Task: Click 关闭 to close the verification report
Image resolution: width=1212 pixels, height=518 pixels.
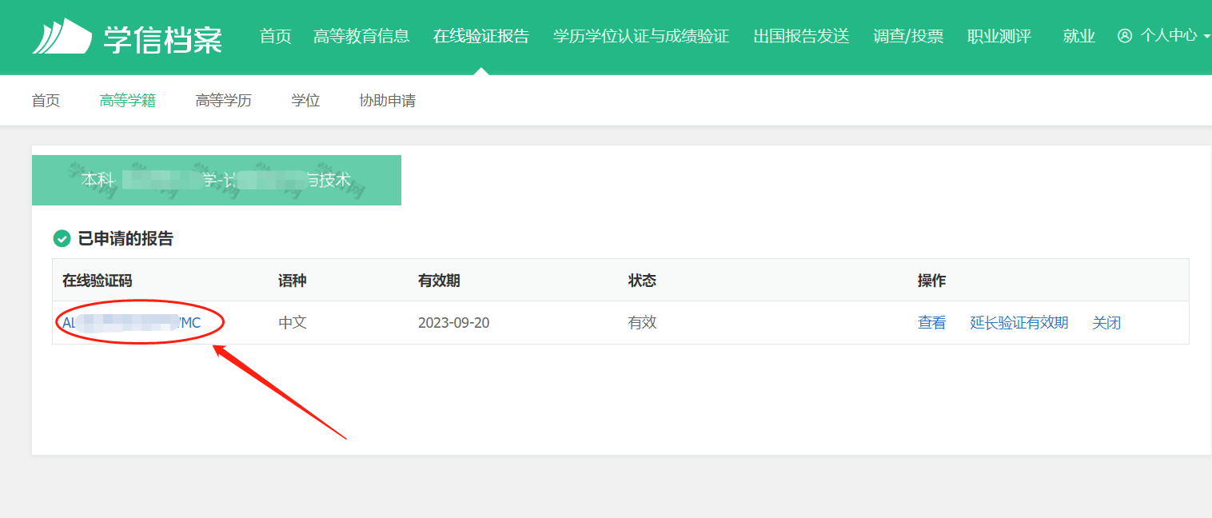Action: 1106,322
